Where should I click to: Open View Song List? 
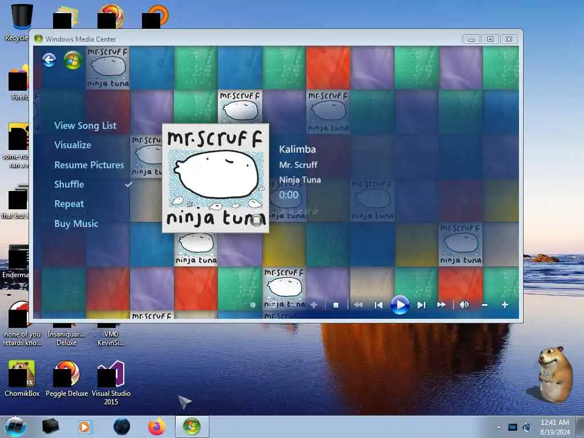[x=86, y=125]
